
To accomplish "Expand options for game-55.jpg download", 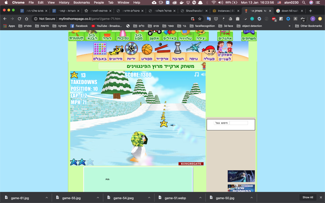I will [98, 198].
